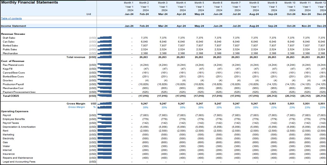This screenshot has height=165, width=327.
Task: Click the Production Payroll sparkline
Action: point(105,84)
